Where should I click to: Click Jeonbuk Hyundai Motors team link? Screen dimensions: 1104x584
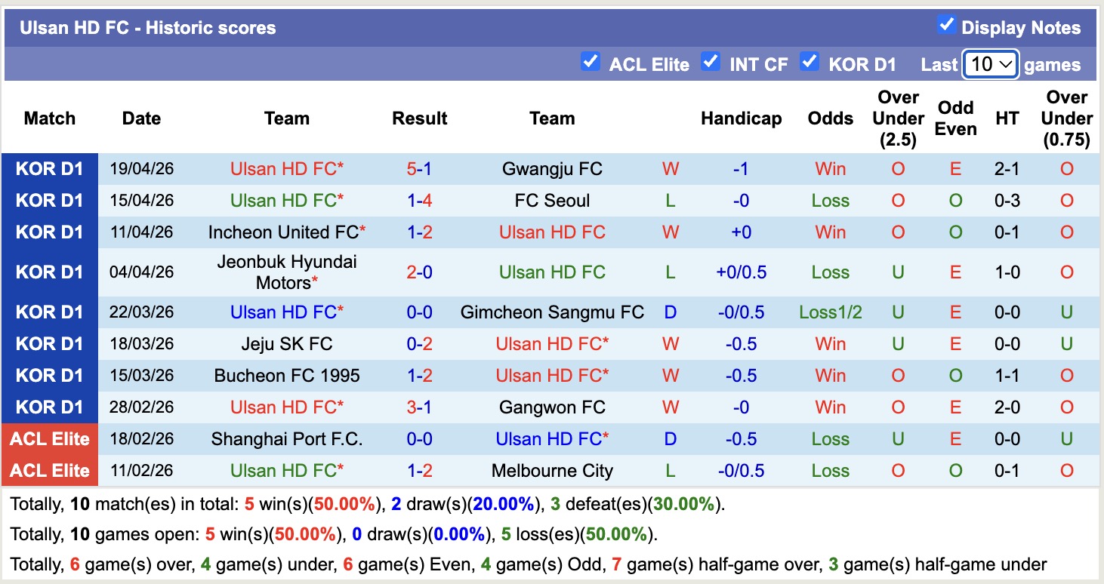coord(286,272)
